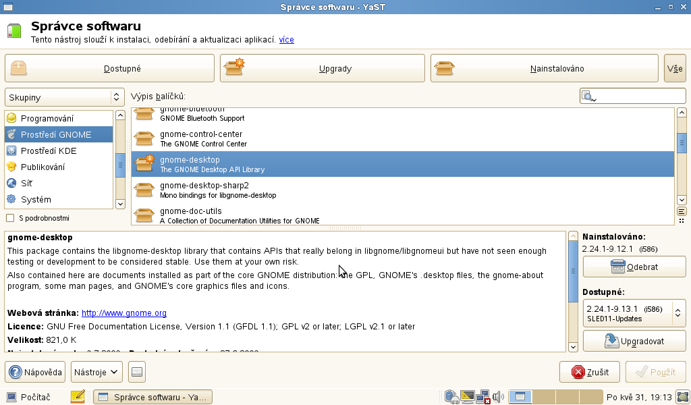Screen dimensions: 691x405
Task: Select the gnome-bluetooth package row
Action: (x=403, y=116)
